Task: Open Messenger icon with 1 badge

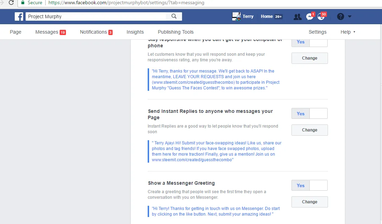Action: (310, 16)
